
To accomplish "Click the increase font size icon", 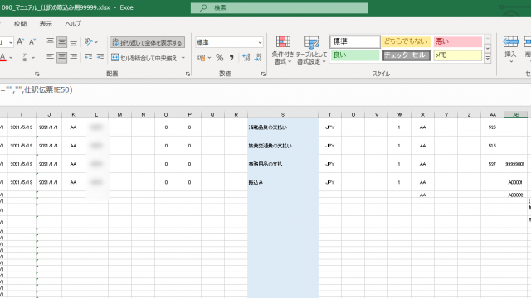I will tap(20, 42).
